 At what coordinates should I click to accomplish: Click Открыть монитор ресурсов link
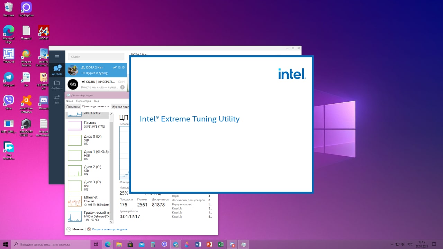click(x=107, y=229)
